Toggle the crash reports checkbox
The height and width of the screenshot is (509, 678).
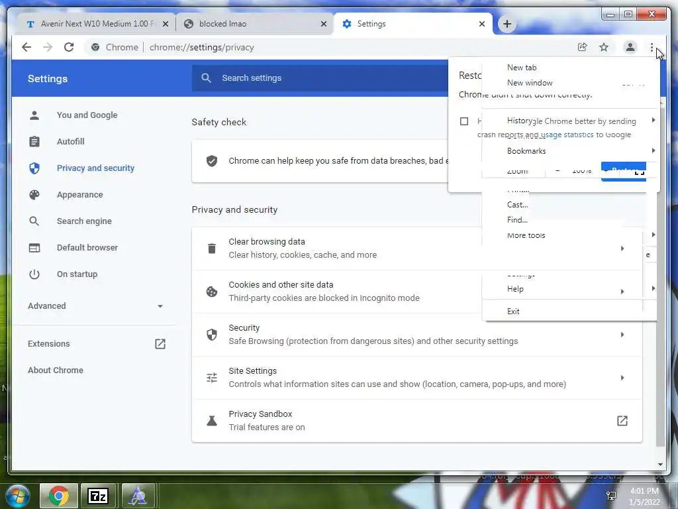tap(464, 121)
